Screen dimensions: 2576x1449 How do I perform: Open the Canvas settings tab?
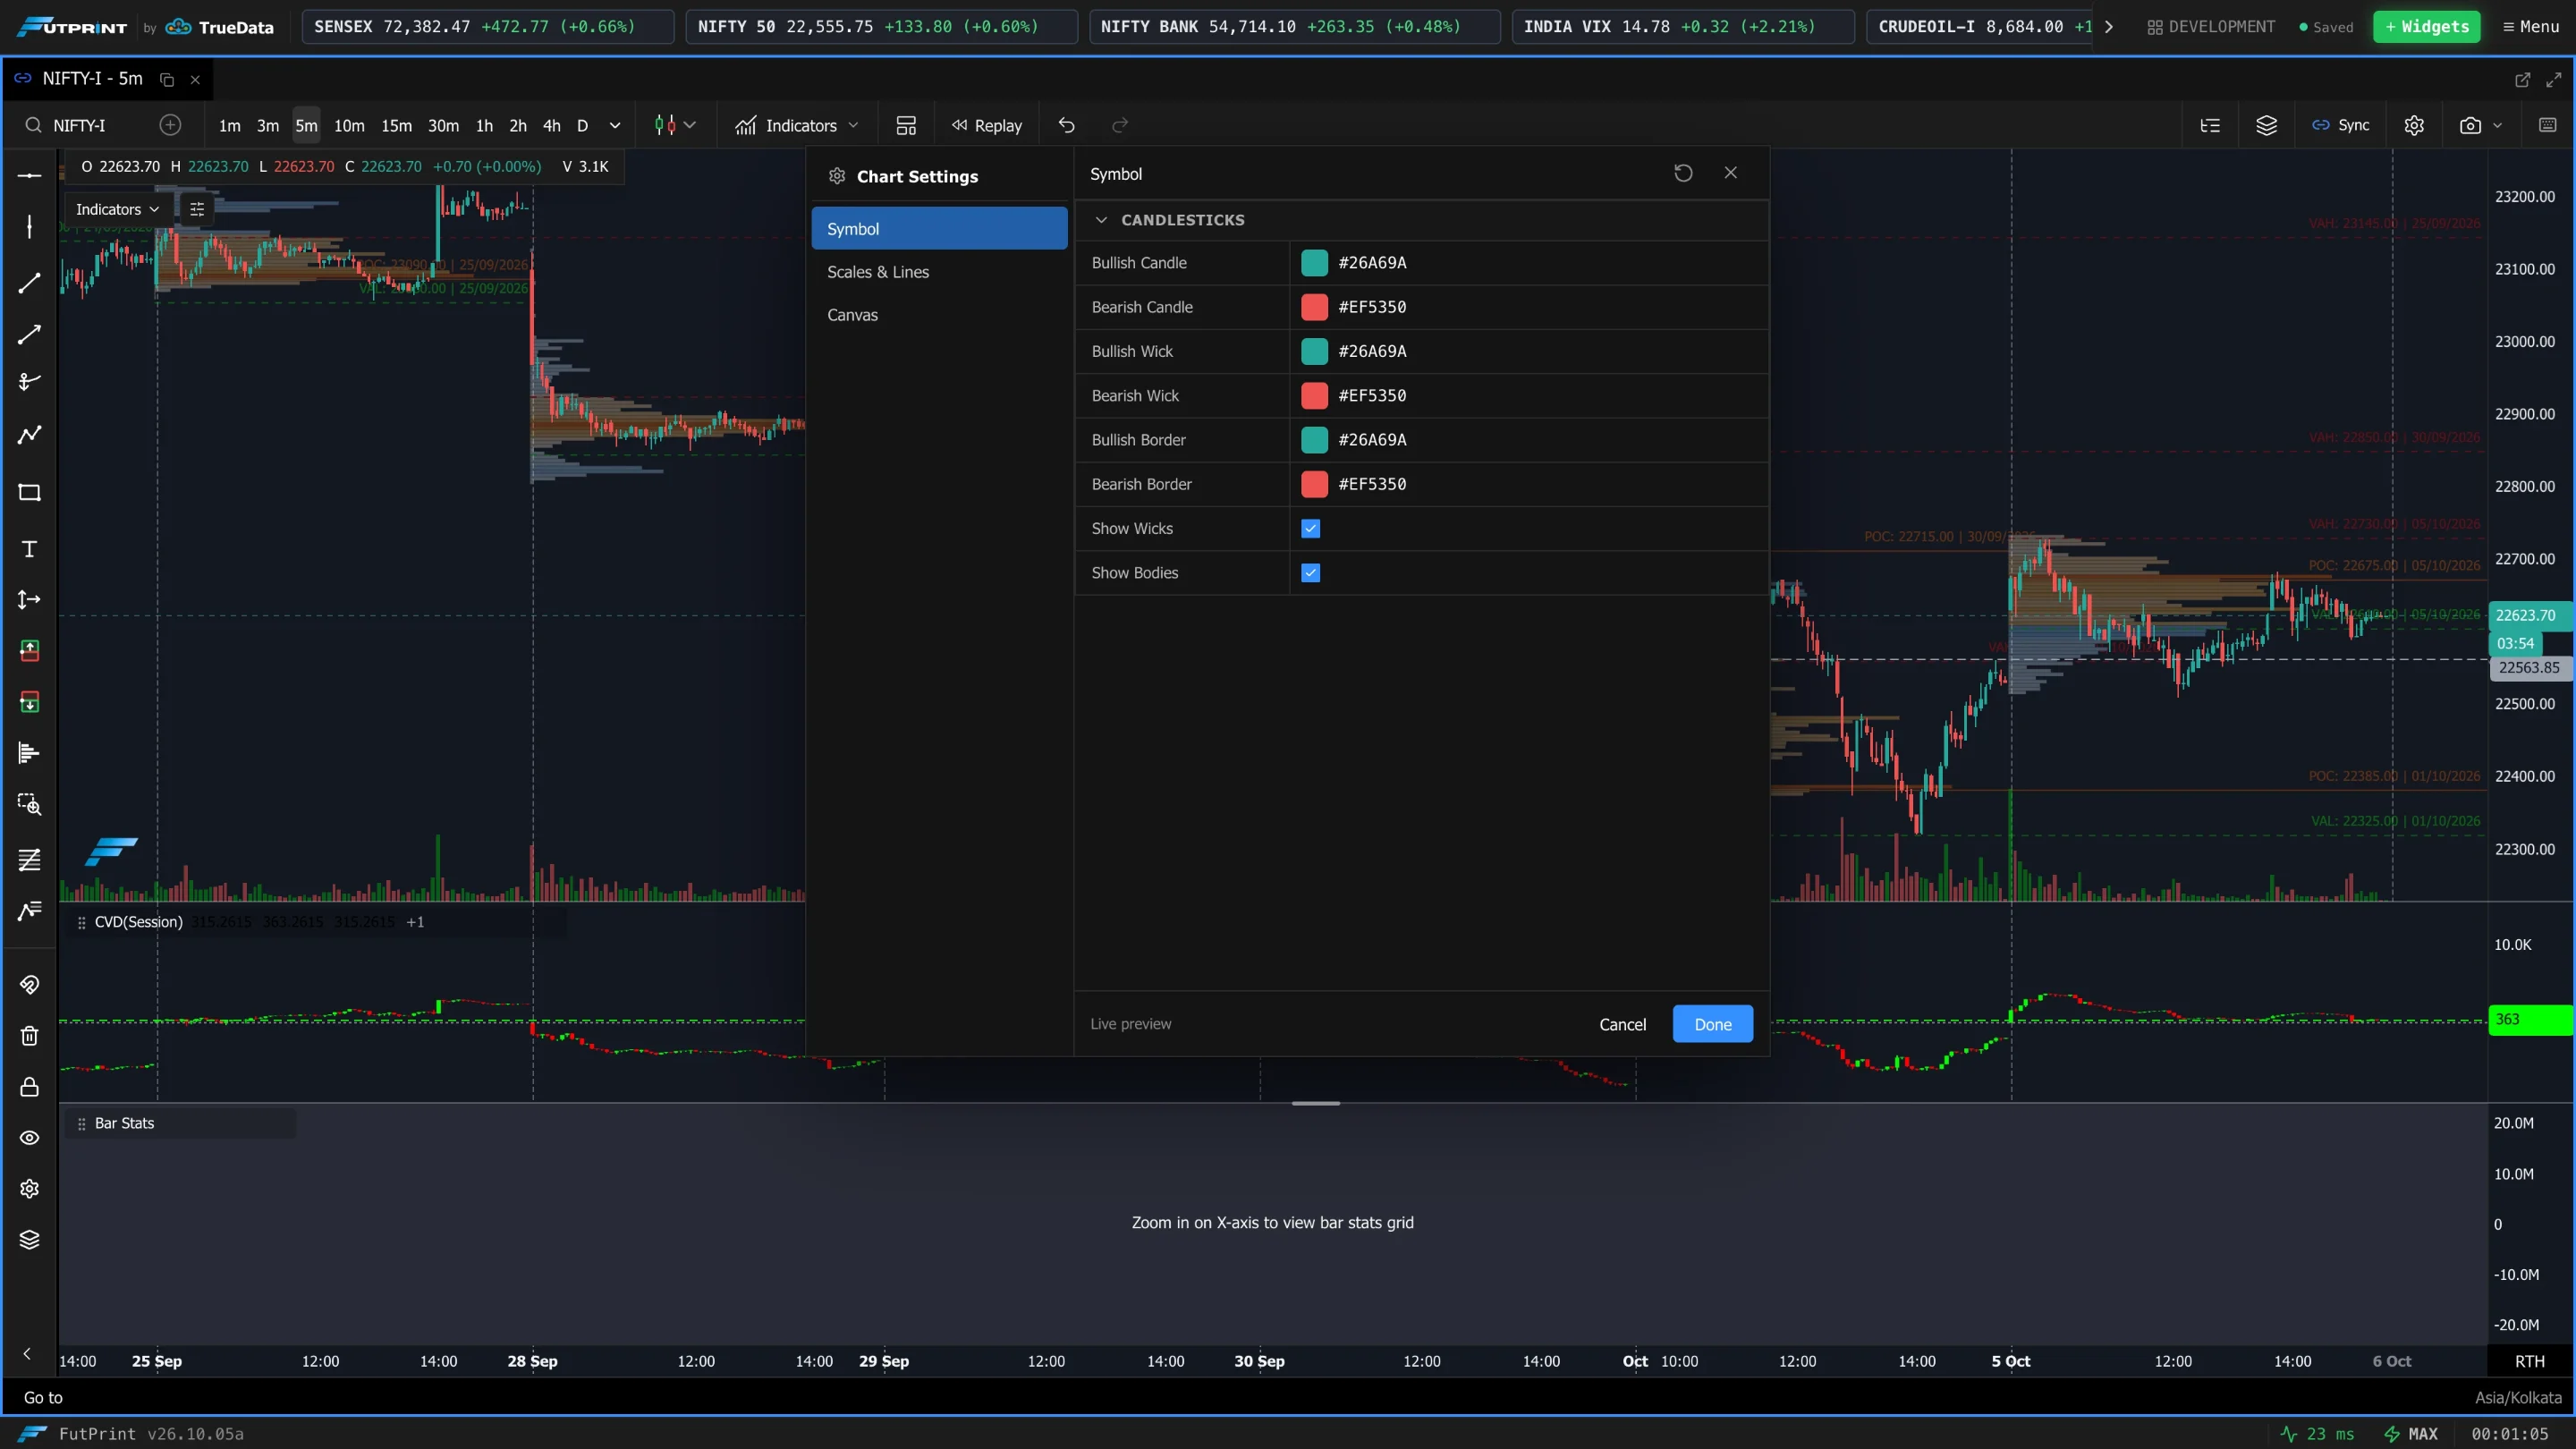tap(939, 315)
